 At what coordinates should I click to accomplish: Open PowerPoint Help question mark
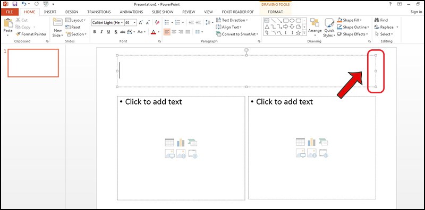(390, 4)
